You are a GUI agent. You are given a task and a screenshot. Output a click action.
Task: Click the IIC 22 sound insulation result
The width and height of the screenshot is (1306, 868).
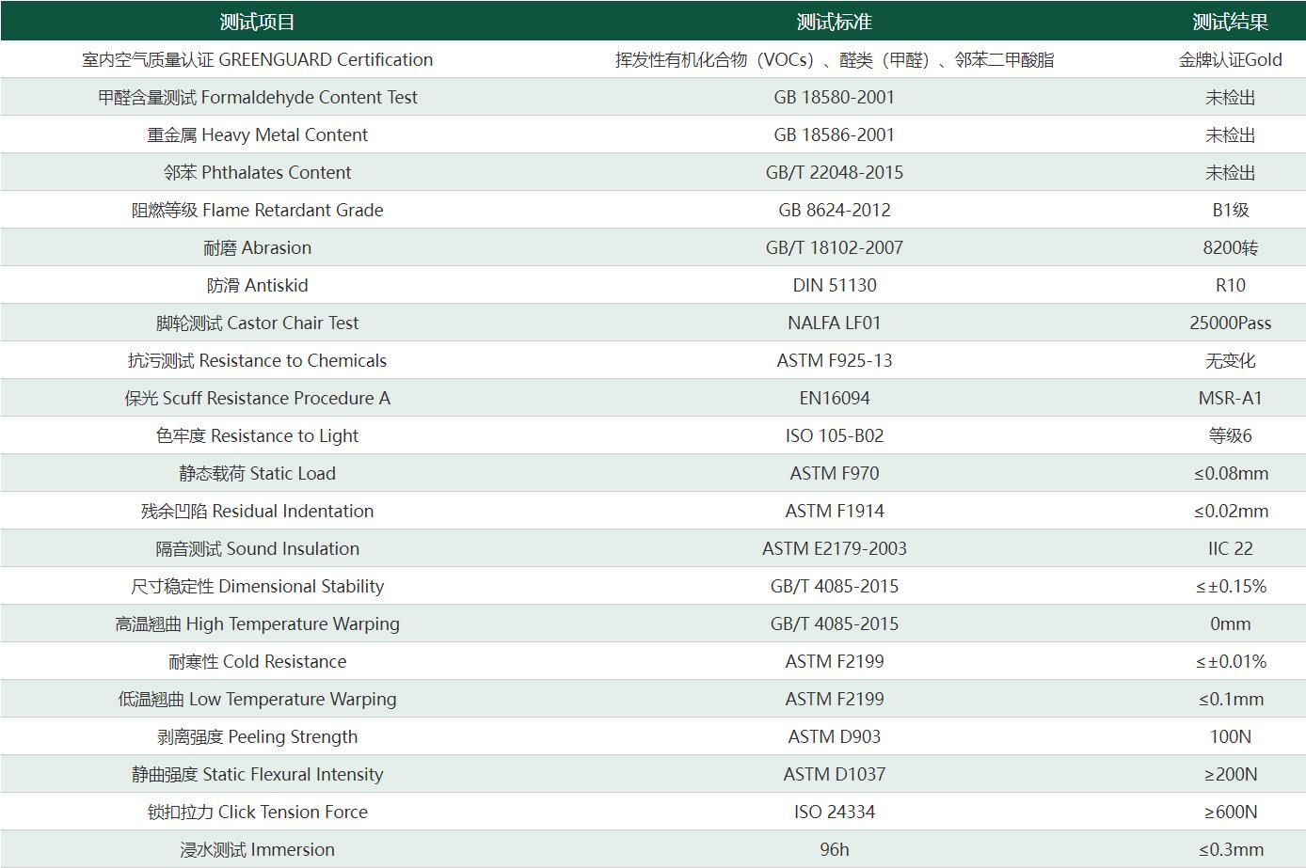click(1231, 548)
